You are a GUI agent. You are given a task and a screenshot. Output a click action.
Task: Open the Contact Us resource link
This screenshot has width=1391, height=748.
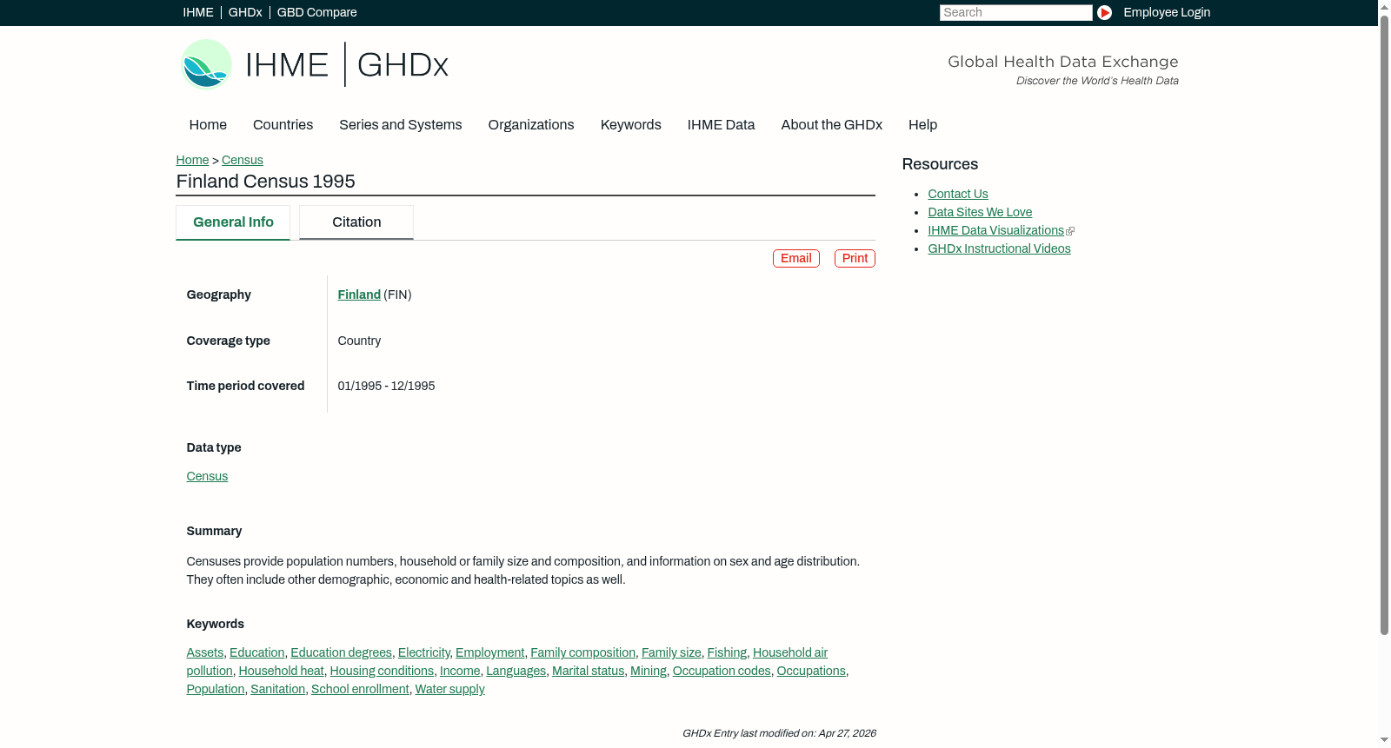coord(958,195)
